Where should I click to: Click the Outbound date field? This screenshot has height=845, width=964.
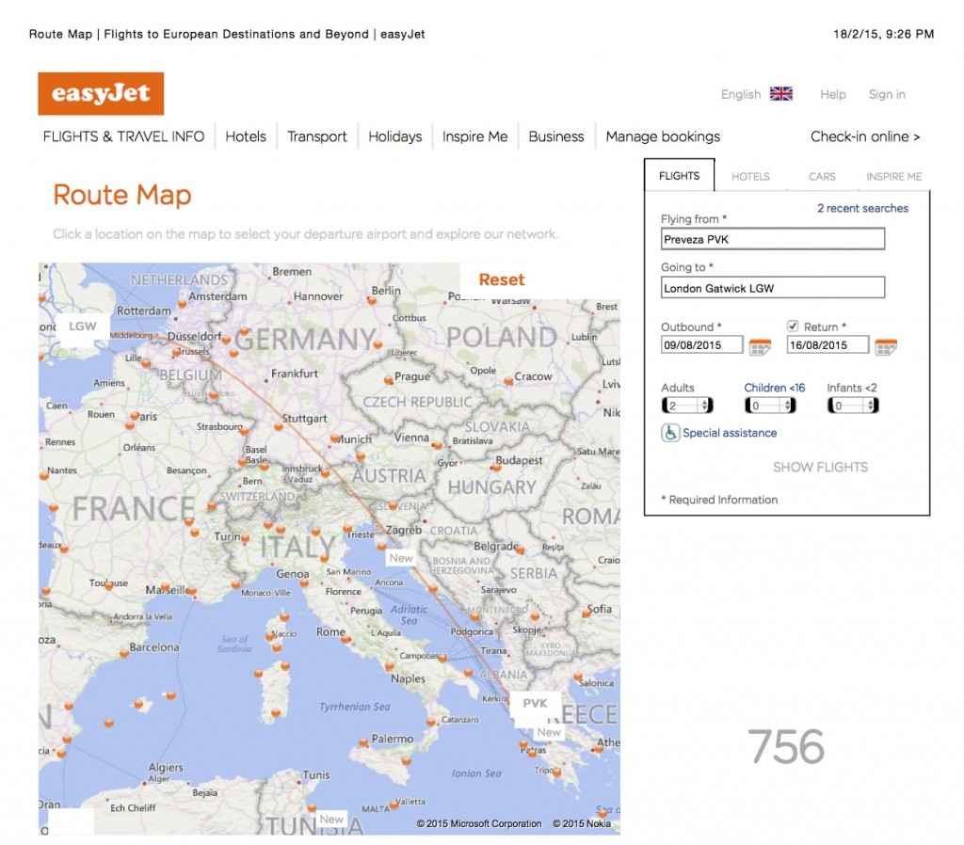click(702, 344)
